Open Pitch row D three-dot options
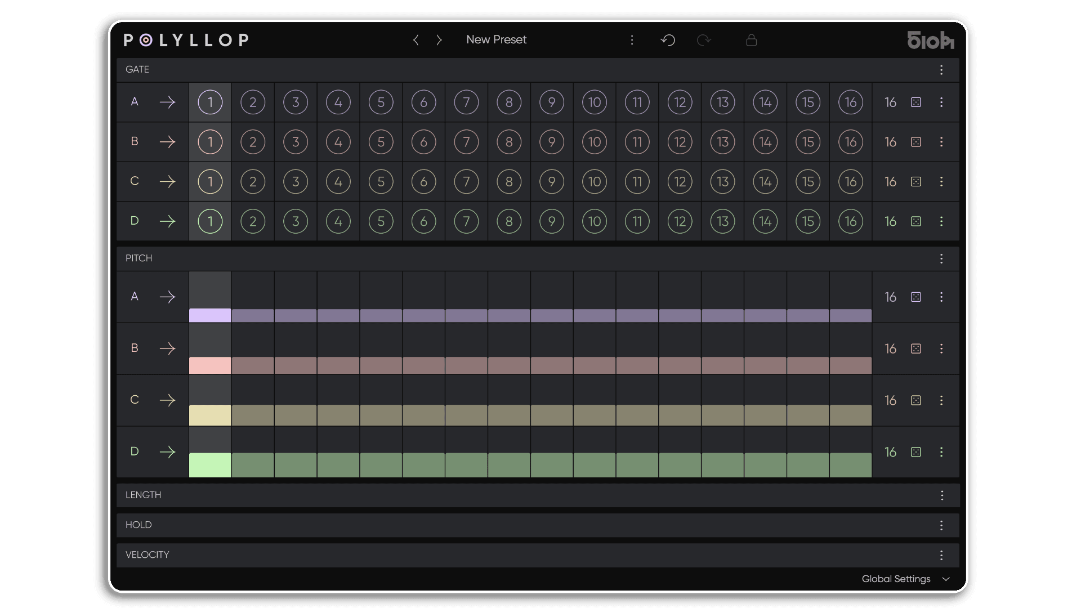 click(x=941, y=452)
